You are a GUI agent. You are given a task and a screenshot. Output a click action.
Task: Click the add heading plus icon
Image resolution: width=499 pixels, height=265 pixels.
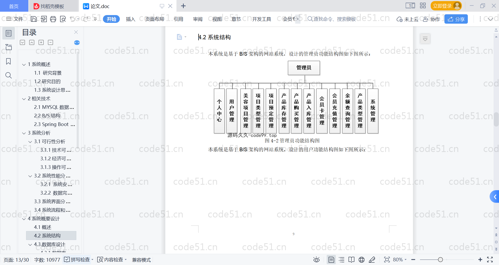41,42
